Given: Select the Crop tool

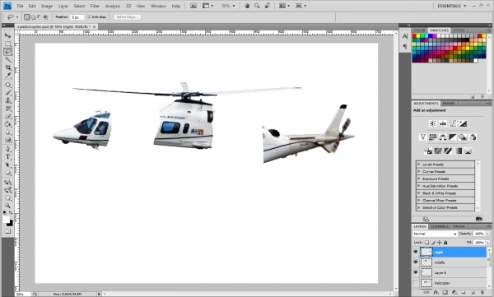Looking at the screenshot, I should point(8,67).
